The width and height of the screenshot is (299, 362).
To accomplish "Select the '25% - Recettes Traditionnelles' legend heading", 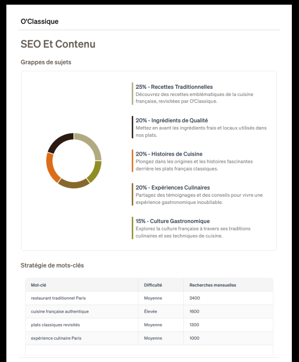I will (x=174, y=87).
